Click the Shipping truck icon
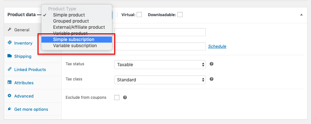 tap(9, 56)
